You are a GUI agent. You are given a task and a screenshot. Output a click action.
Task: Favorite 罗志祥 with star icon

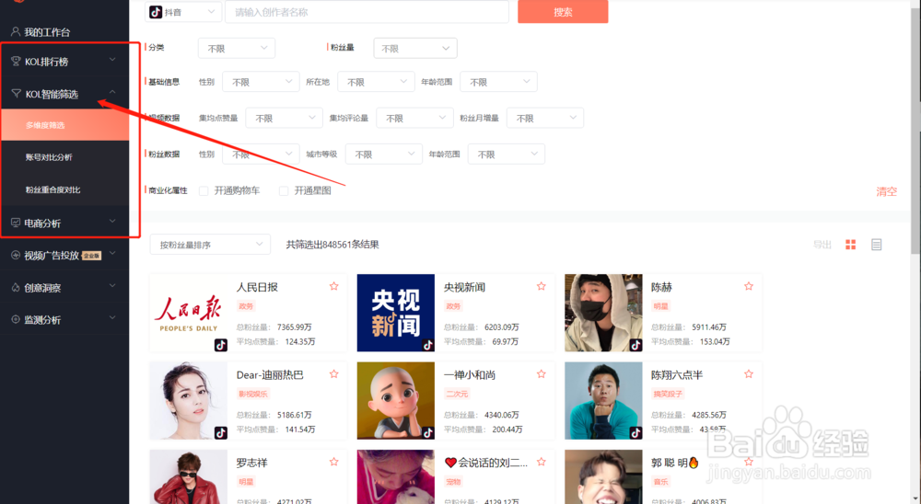point(333,462)
